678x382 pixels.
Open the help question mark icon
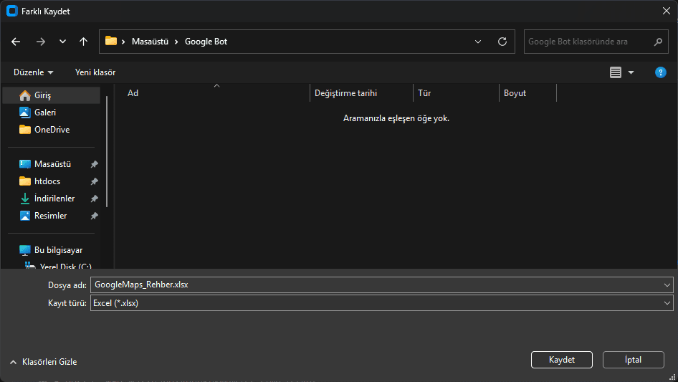tap(661, 72)
